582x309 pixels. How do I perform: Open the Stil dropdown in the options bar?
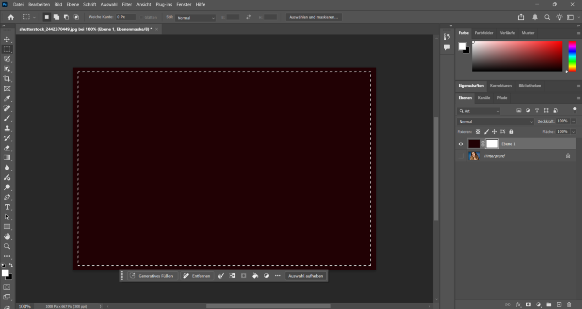coord(195,17)
